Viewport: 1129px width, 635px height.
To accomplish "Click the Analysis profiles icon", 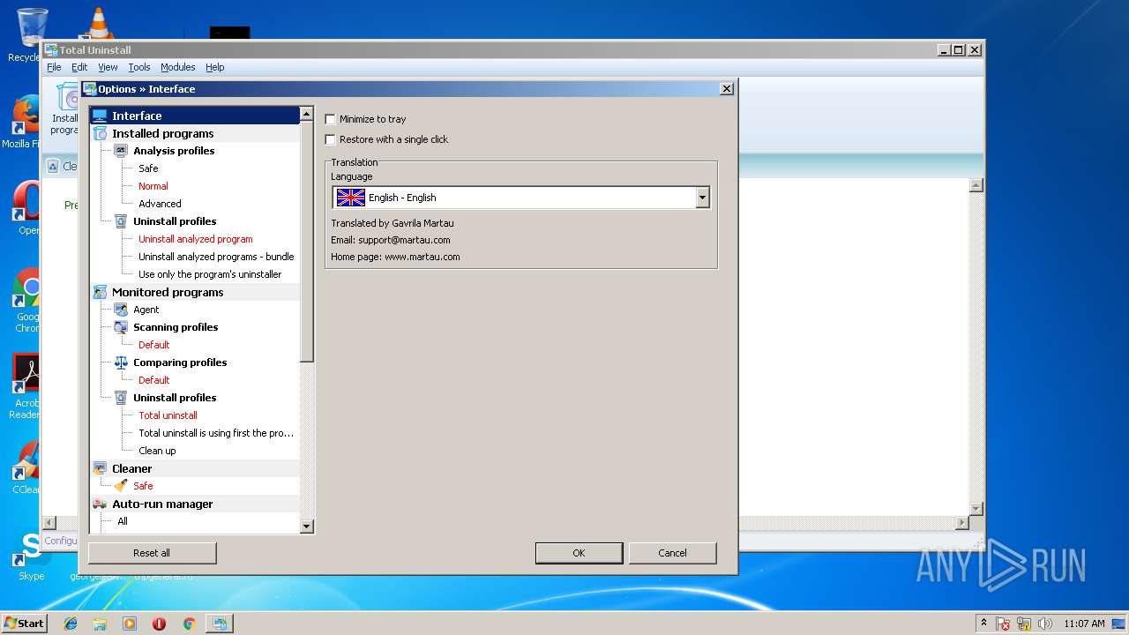I will [x=121, y=151].
